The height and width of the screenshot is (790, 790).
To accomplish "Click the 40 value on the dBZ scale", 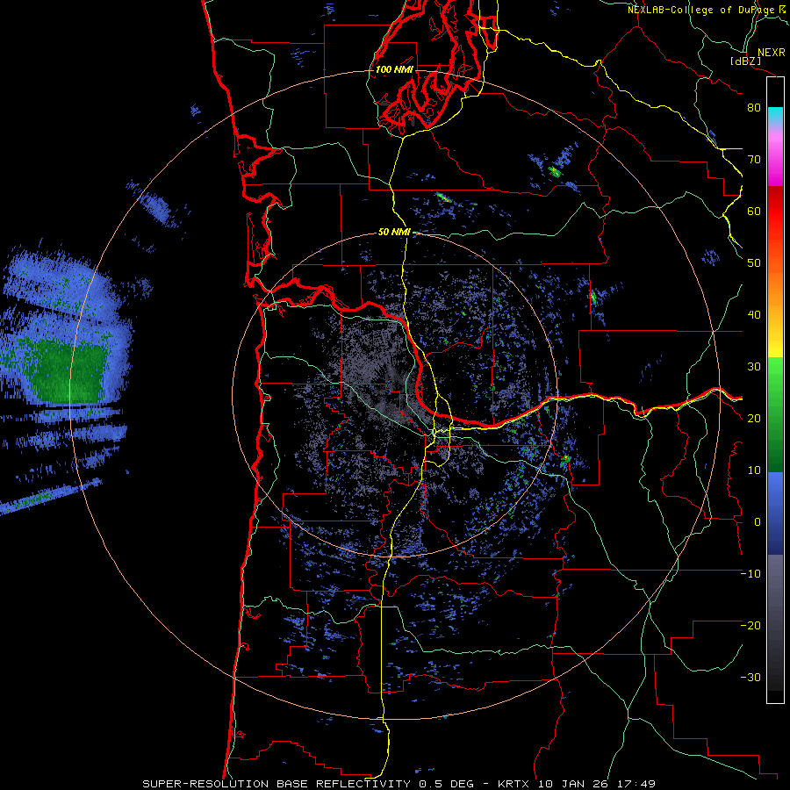I will 754,315.
